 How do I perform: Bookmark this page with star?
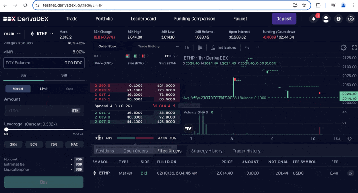point(304,5)
